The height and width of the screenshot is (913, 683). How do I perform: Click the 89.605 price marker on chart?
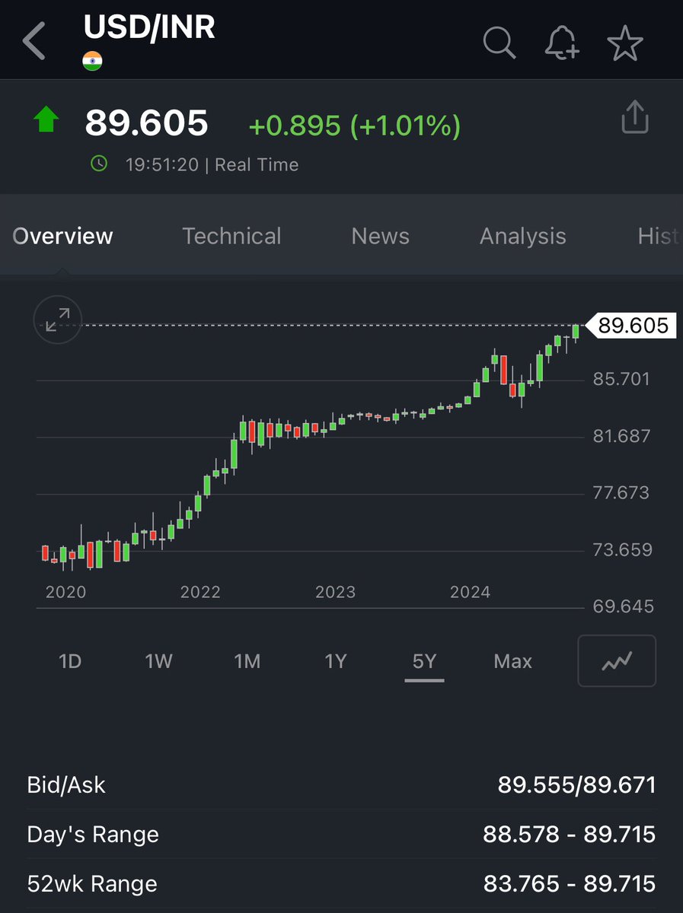point(634,326)
